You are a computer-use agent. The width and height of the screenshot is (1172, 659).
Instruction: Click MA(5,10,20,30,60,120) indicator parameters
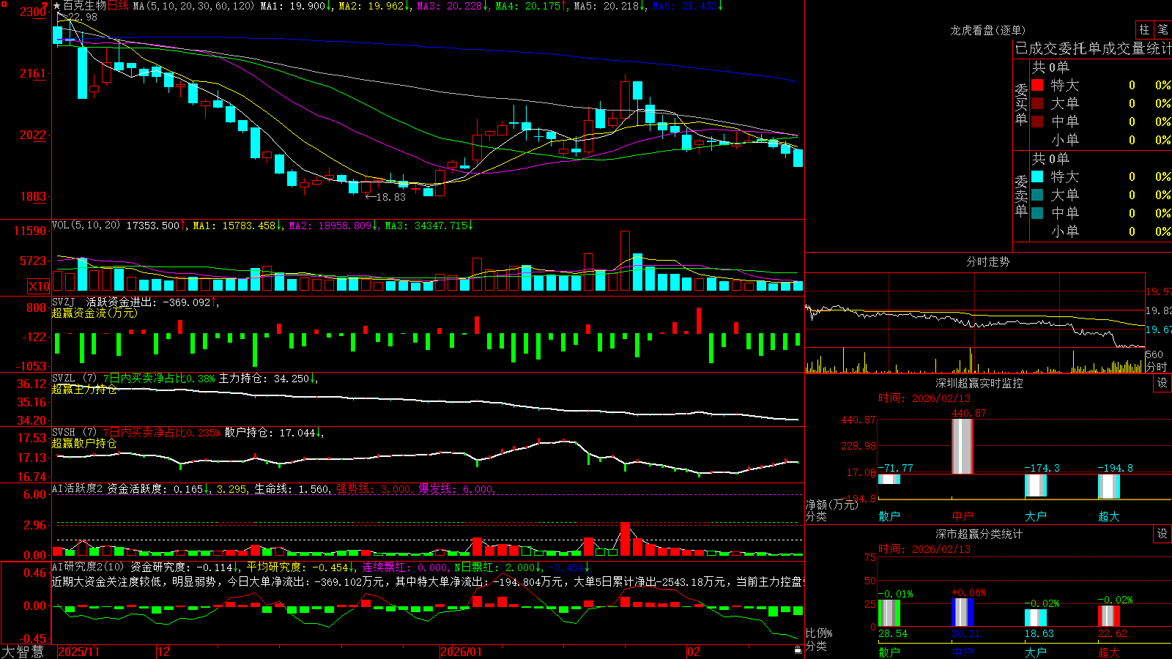pos(193,6)
